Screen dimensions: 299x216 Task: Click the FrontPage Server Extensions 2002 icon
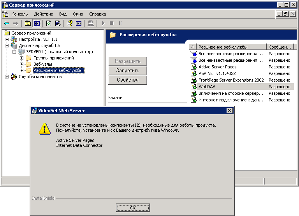pos(194,80)
